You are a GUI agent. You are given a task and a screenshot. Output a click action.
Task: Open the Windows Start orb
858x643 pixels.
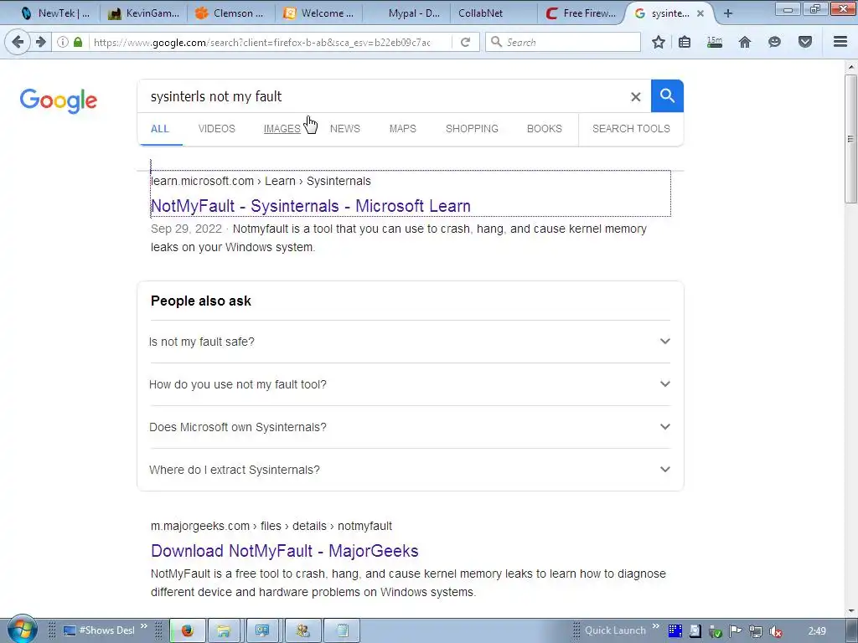pos(22,630)
